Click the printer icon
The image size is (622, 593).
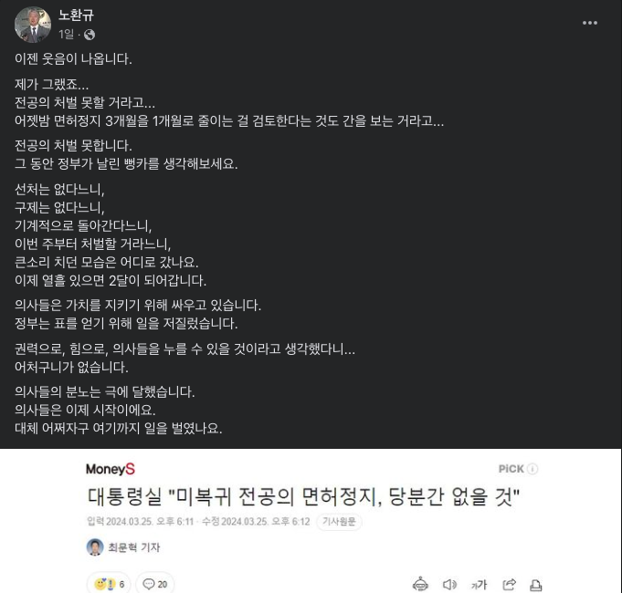[x=536, y=585]
